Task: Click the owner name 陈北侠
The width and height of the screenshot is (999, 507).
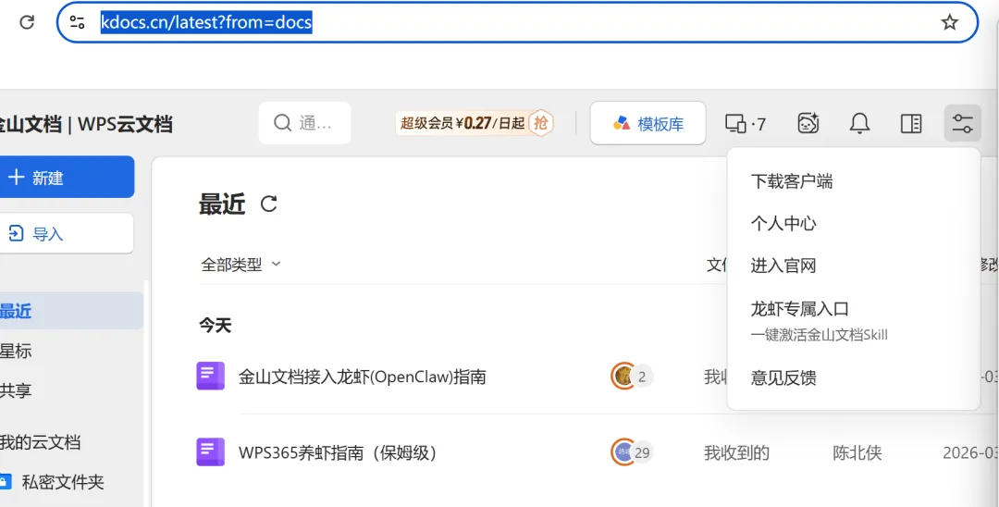Action: [857, 452]
